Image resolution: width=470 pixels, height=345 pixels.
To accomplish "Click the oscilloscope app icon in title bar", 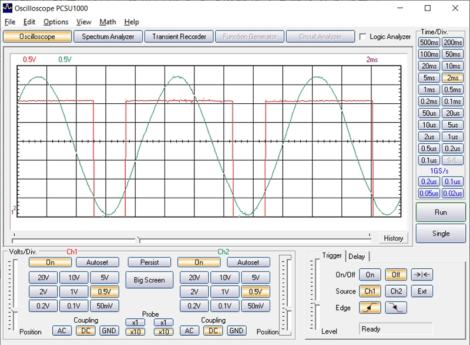I will (x=8, y=8).
